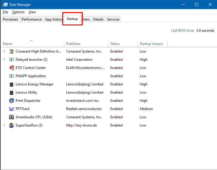This screenshot has height=170, width=217.
Task: Click the FMAPP Application icon
Action: tap(11, 76)
